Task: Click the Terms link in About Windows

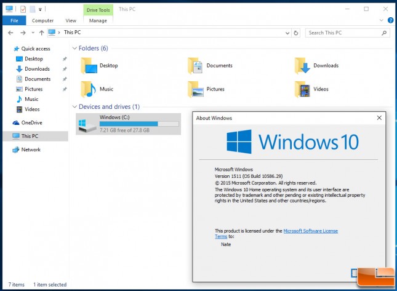Action: click(221, 237)
